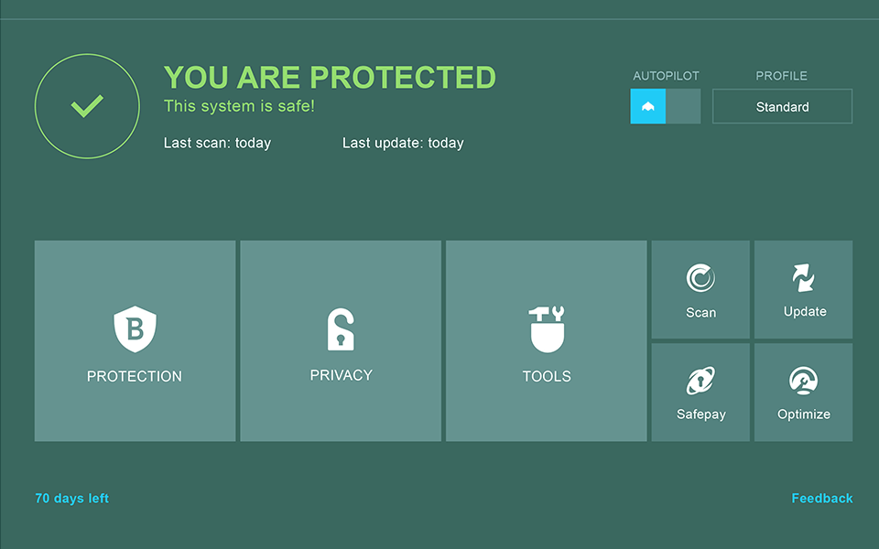
Task: Toggle the blue Autopilot switch
Action: point(648,106)
